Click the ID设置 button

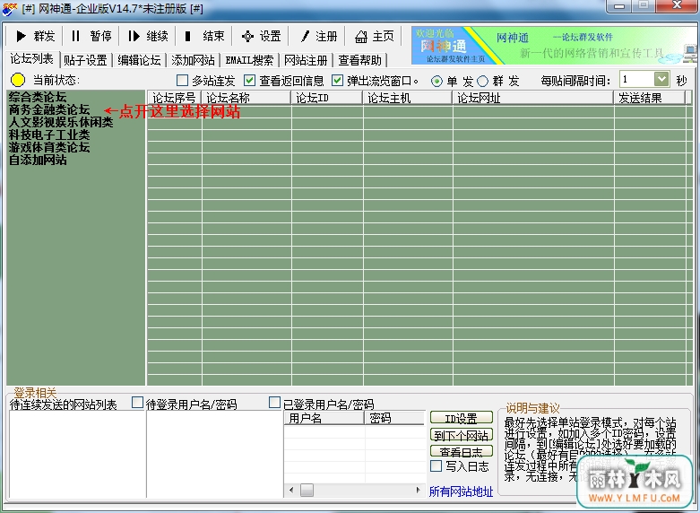pos(462,418)
